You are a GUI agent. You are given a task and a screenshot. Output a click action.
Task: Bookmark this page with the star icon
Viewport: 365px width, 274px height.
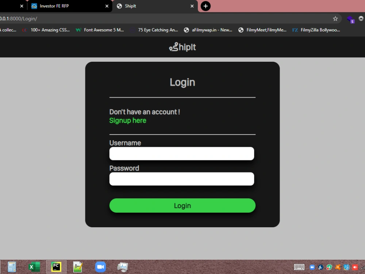(x=335, y=19)
